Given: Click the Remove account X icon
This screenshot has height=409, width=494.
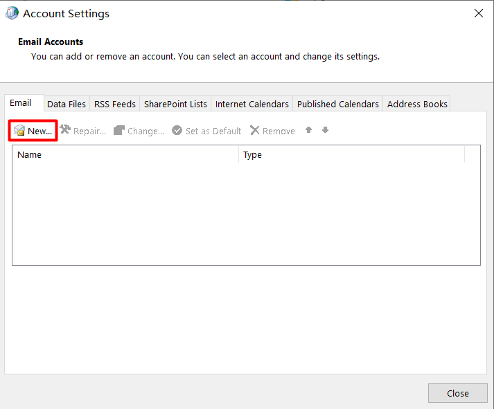Looking at the screenshot, I should 255,131.
